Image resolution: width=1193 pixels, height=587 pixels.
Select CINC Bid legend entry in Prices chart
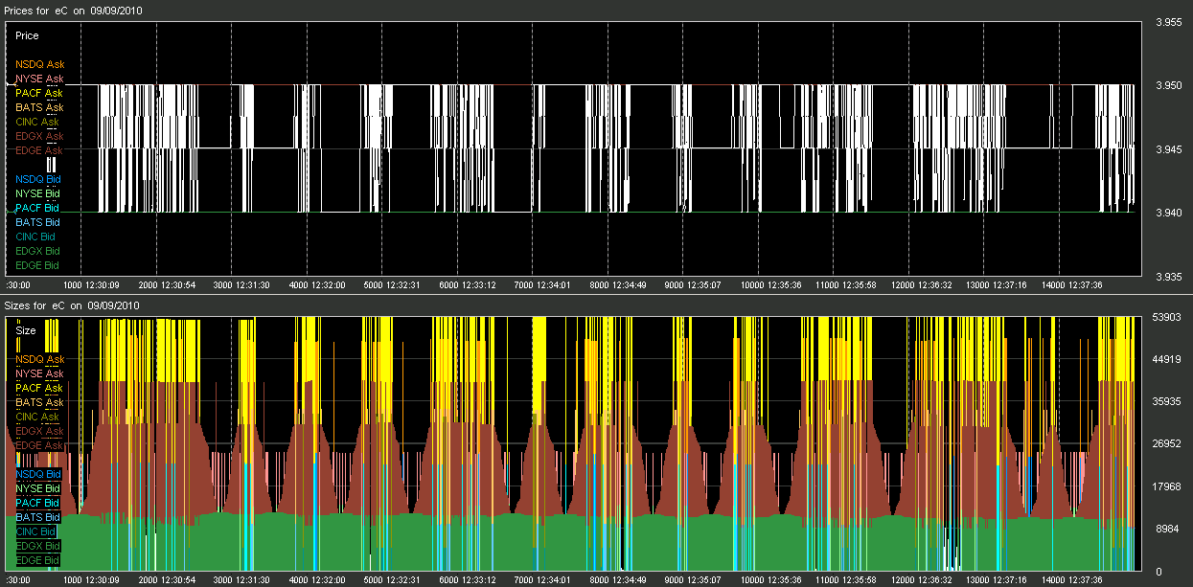point(35,237)
